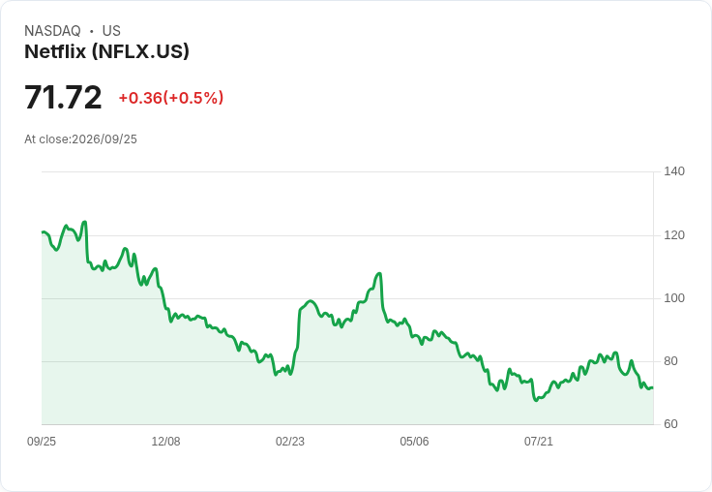Screen dimensions: 712x492
Task: Click the At close 2026/09/25 text
Action: pos(81,139)
